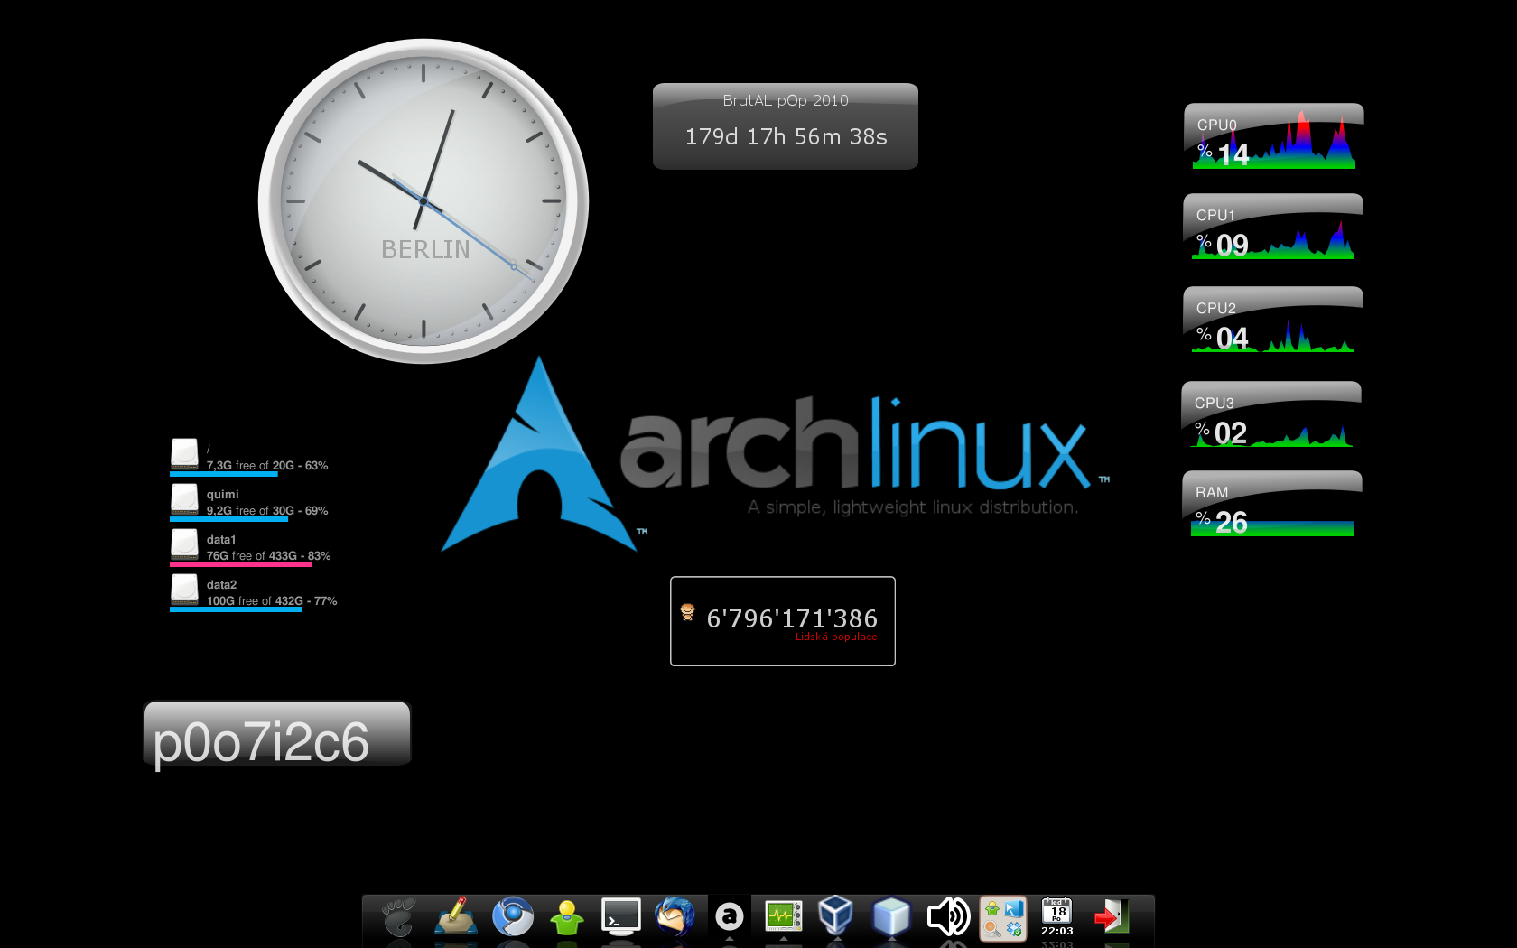The image size is (1517, 948).
Task: Click the 'quimi' volume name label
Action: 222,495
